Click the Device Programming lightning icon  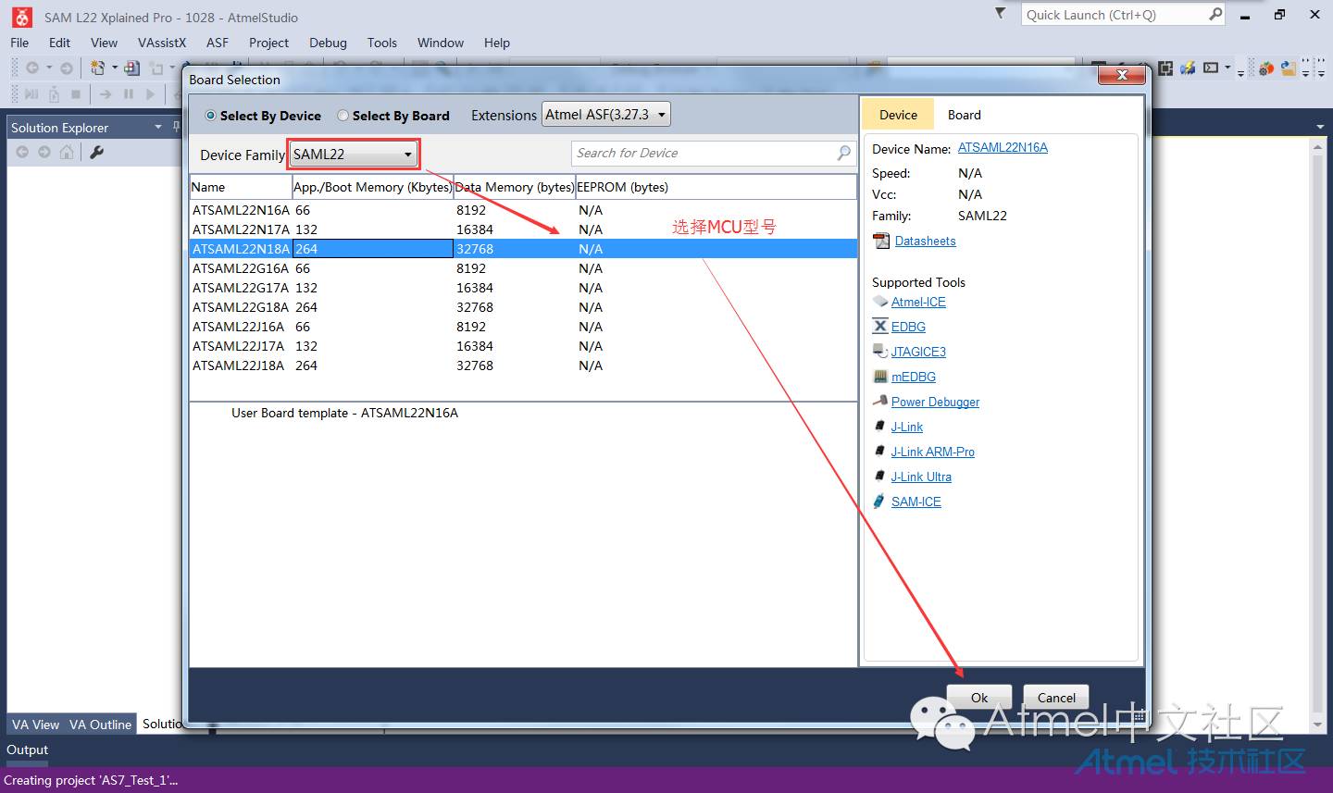point(1187,68)
